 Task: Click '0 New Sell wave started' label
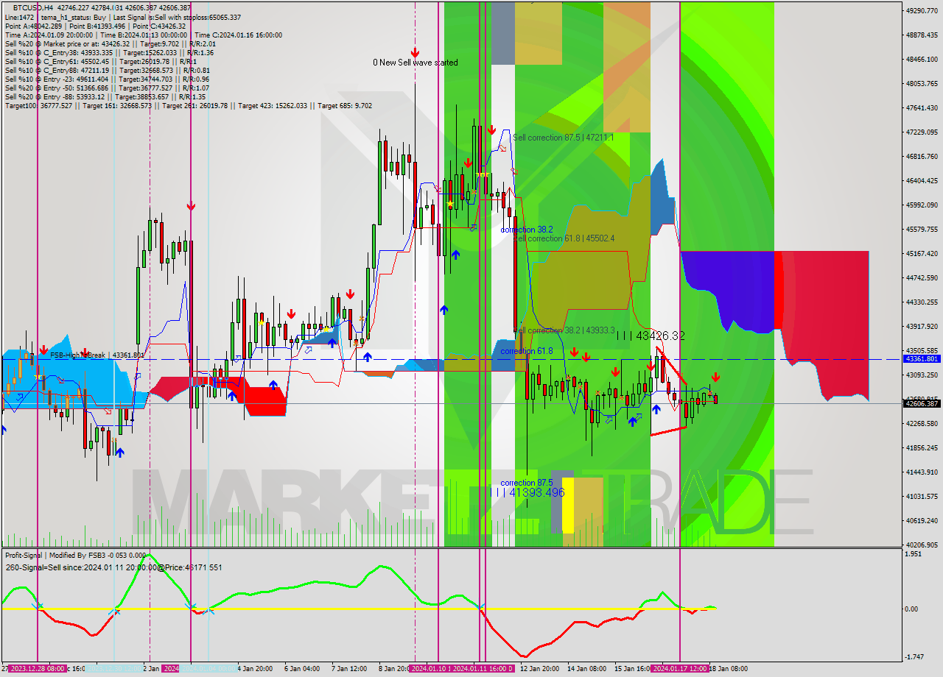[x=415, y=63]
